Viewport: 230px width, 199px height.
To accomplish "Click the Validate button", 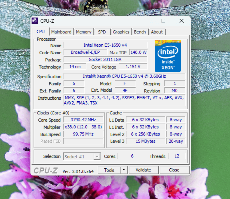I will pyautogui.click(x=143, y=170).
